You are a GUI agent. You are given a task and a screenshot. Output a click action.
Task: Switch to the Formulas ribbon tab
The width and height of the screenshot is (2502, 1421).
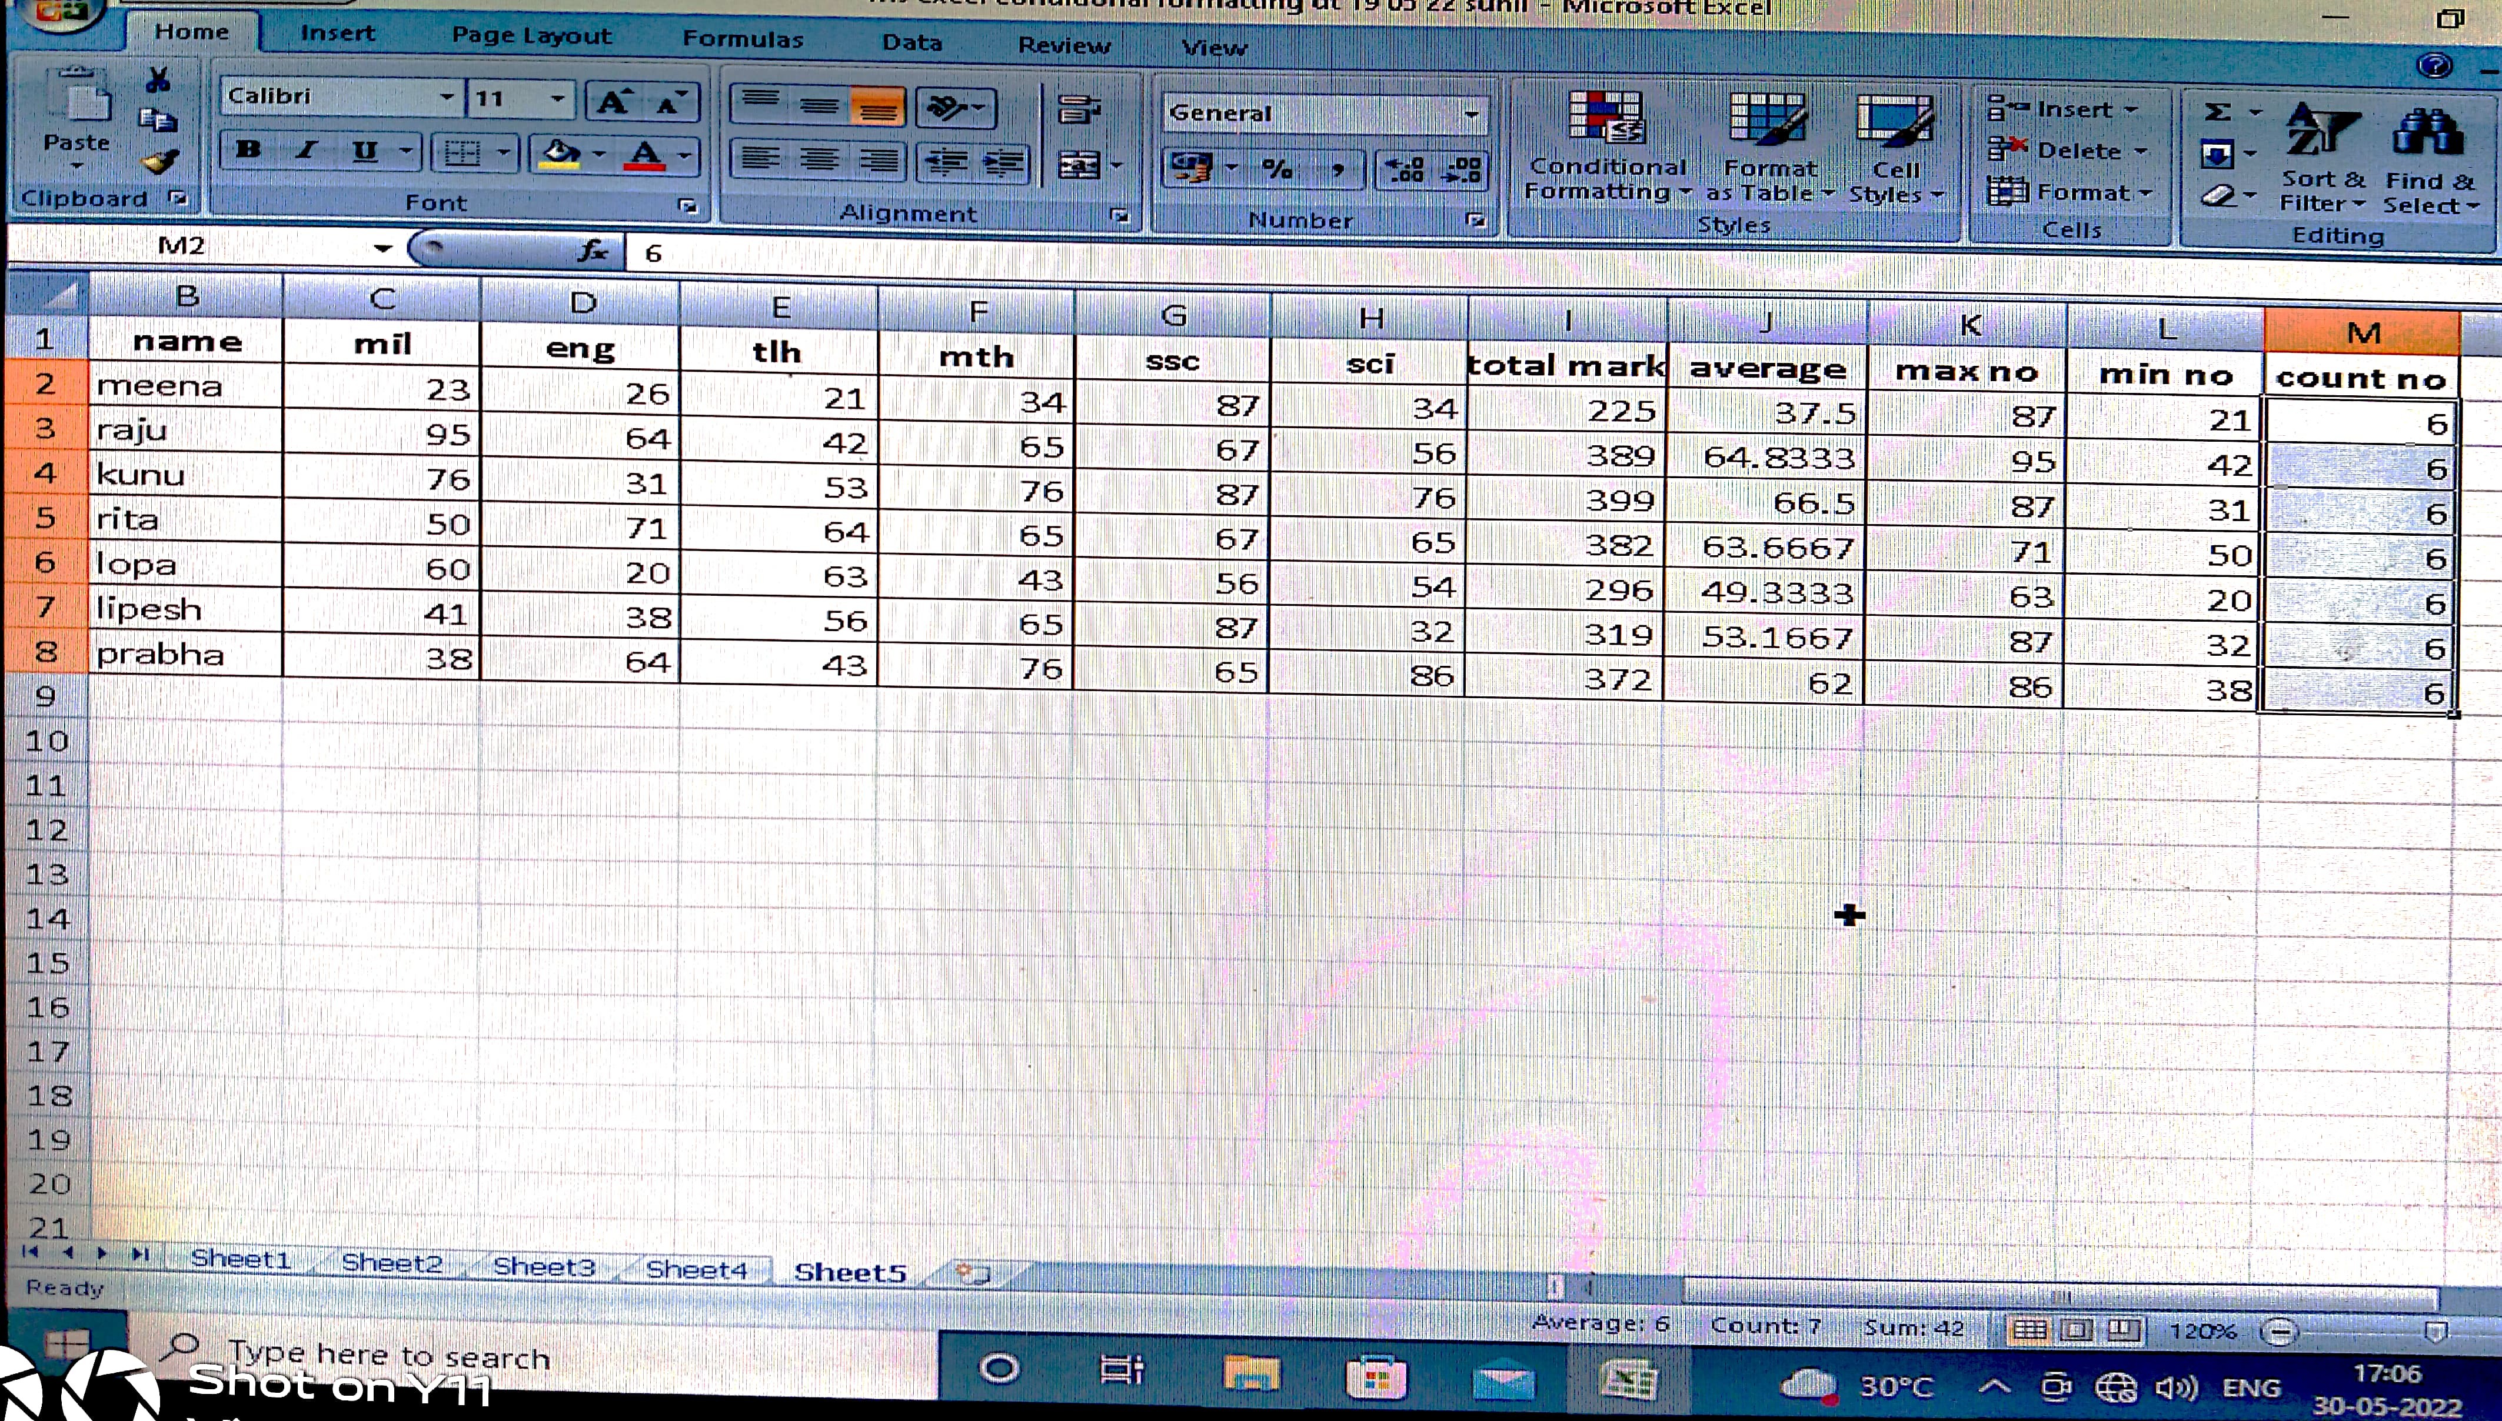click(x=742, y=39)
